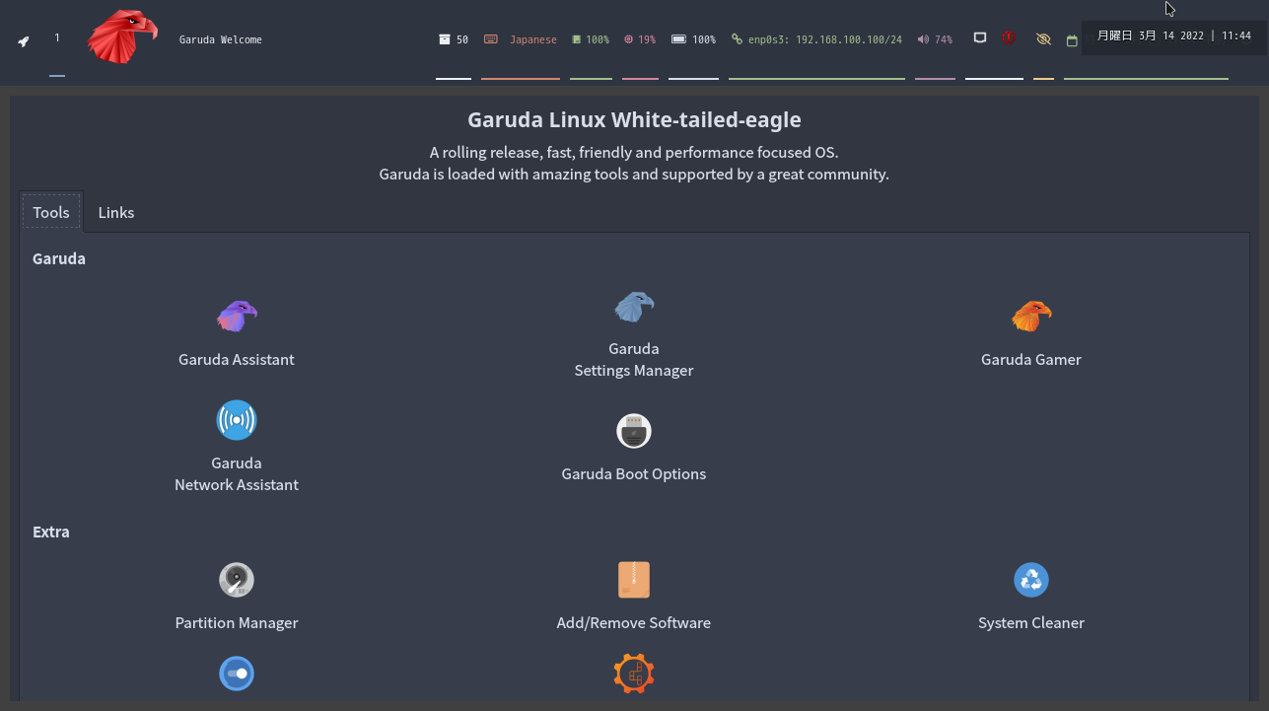Start Garuda Network Assistant
This screenshot has height=711, width=1269.
[x=237, y=447]
